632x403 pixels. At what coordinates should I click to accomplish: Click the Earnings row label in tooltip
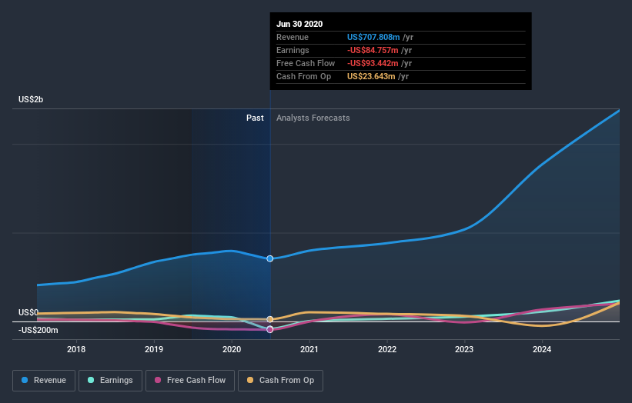(x=293, y=50)
